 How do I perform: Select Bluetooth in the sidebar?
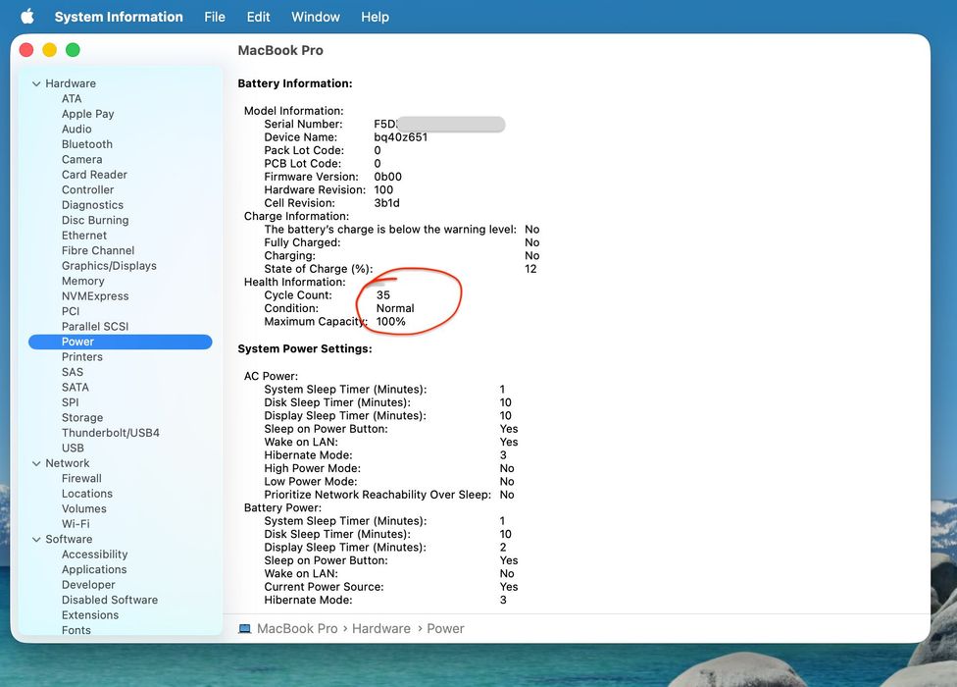(x=86, y=144)
